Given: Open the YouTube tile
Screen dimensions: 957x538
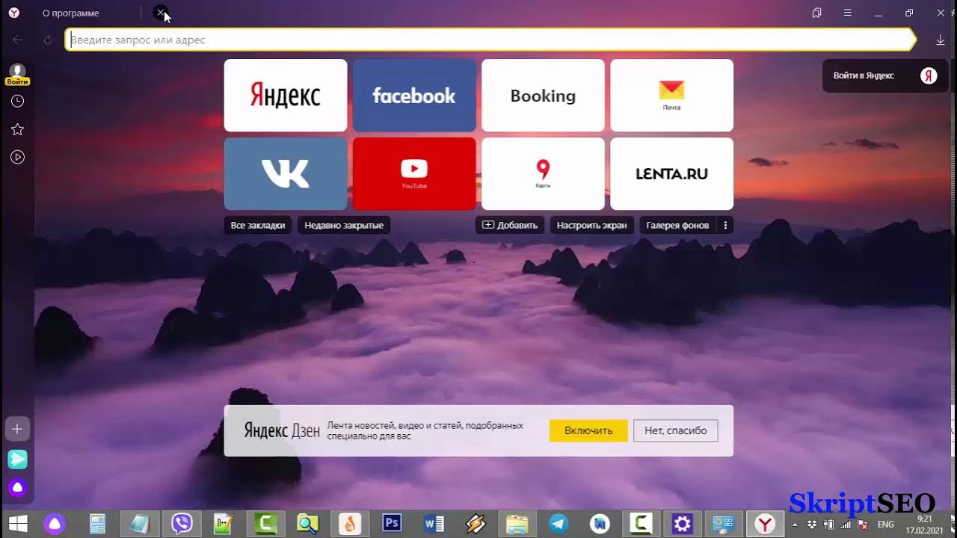Looking at the screenshot, I should 414,173.
